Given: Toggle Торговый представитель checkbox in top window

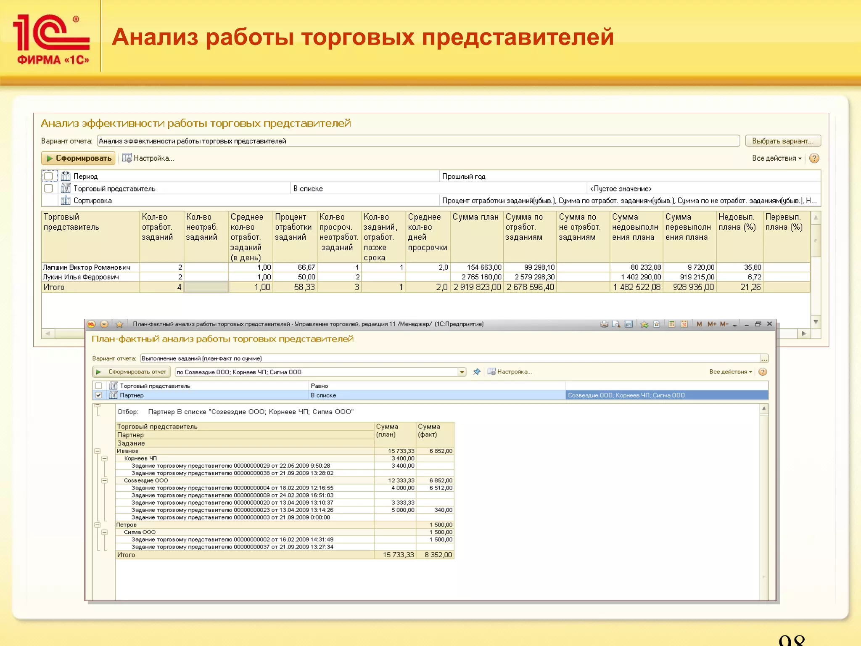Looking at the screenshot, I should [49, 188].
